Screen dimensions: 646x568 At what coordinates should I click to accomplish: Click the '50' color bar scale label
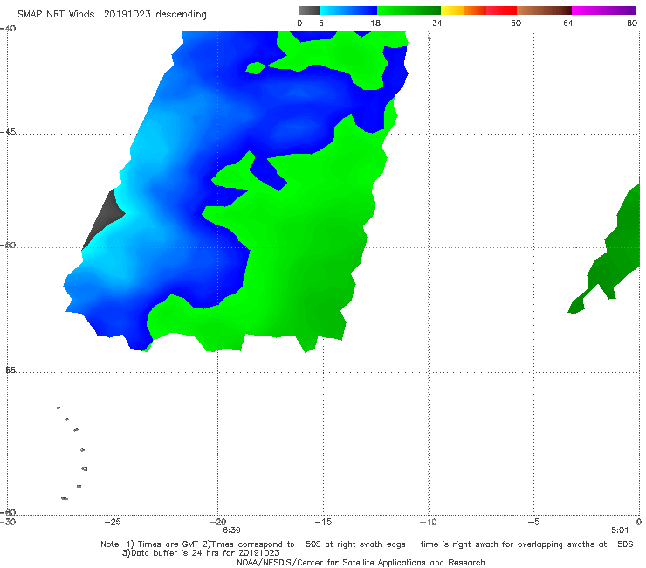tap(516, 23)
